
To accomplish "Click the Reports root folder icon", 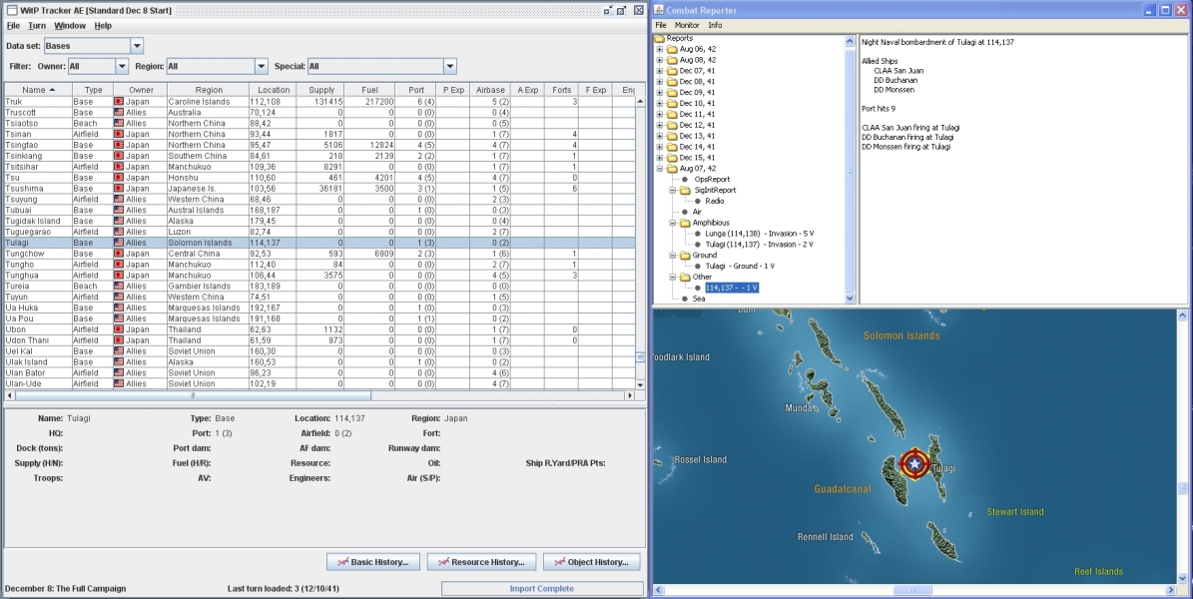I will [660, 38].
